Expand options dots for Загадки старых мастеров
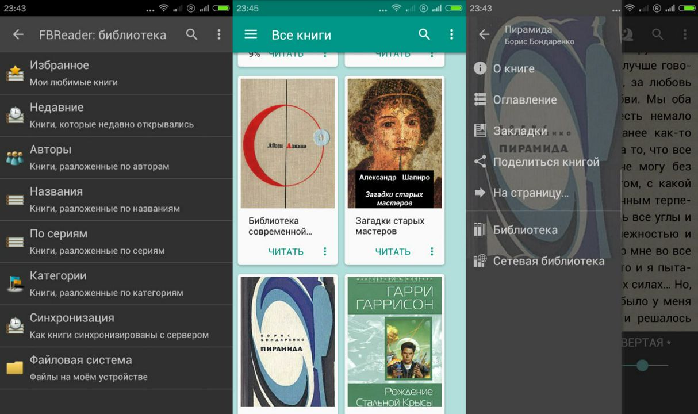 pos(432,251)
